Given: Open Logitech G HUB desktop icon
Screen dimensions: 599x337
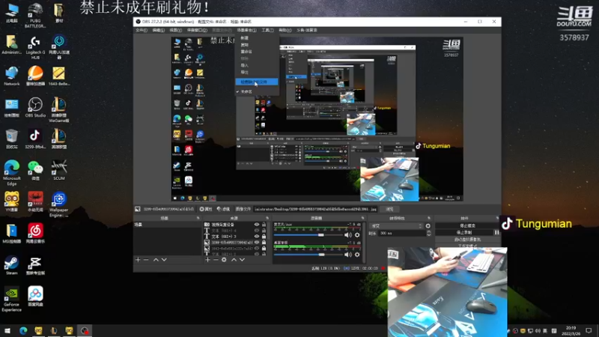Looking at the screenshot, I should (x=35, y=47).
